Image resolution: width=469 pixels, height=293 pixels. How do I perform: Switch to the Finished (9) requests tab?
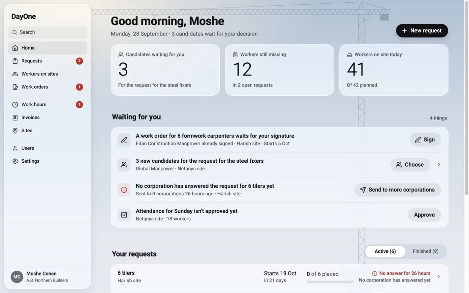tap(426, 252)
